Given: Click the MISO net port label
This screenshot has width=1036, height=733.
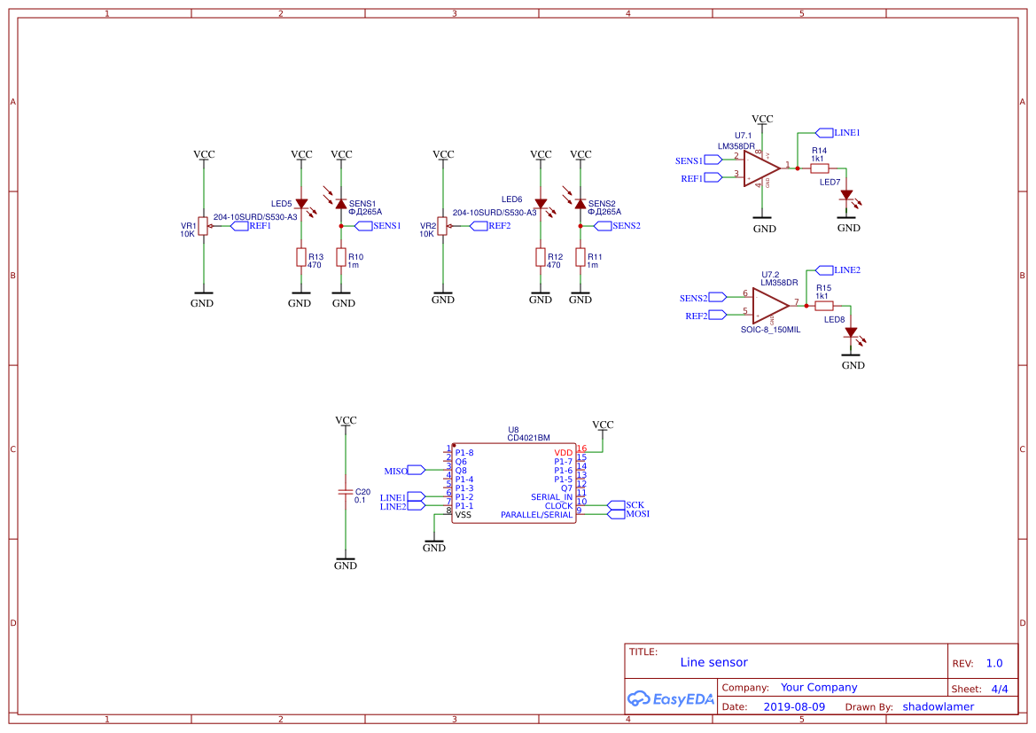Looking at the screenshot, I should (x=413, y=470).
